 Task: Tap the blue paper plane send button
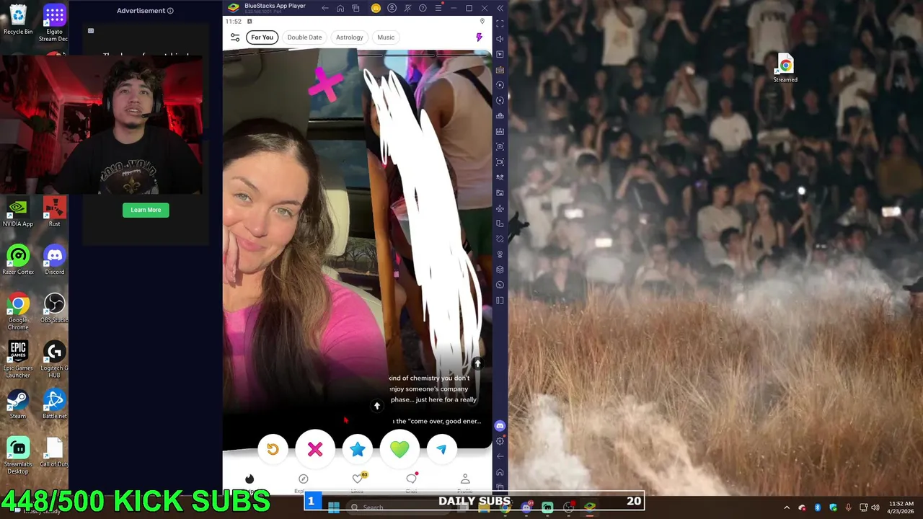pyautogui.click(x=442, y=449)
